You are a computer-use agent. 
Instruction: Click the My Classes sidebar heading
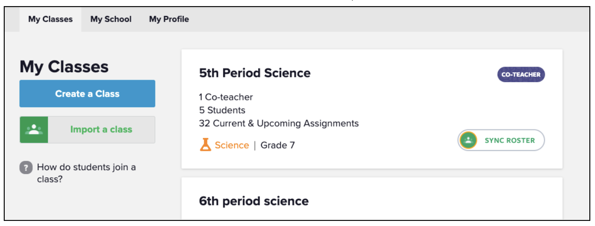64,67
